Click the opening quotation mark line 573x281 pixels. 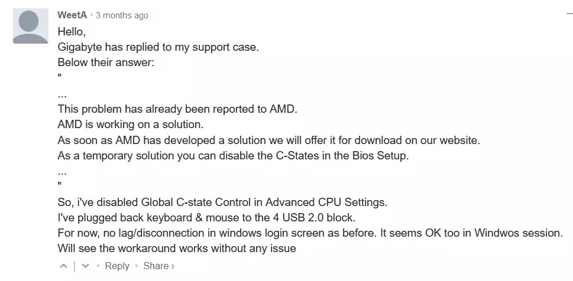tap(60, 77)
